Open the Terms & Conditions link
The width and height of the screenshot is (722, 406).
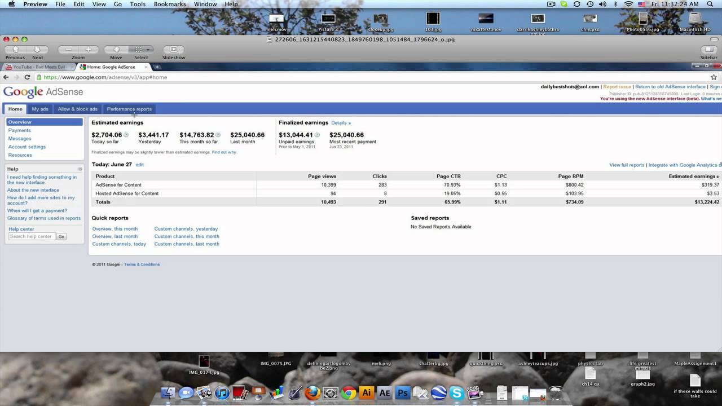[x=142, y=264]
